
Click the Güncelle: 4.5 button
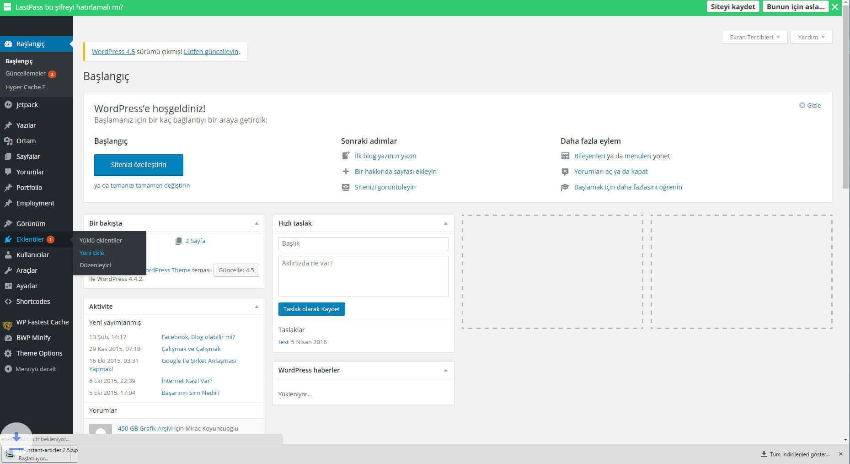tap(236, 270)
